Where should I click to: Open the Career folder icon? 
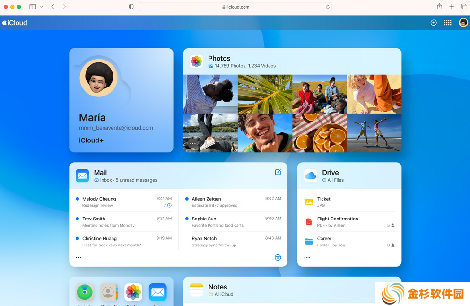[309, 242]
